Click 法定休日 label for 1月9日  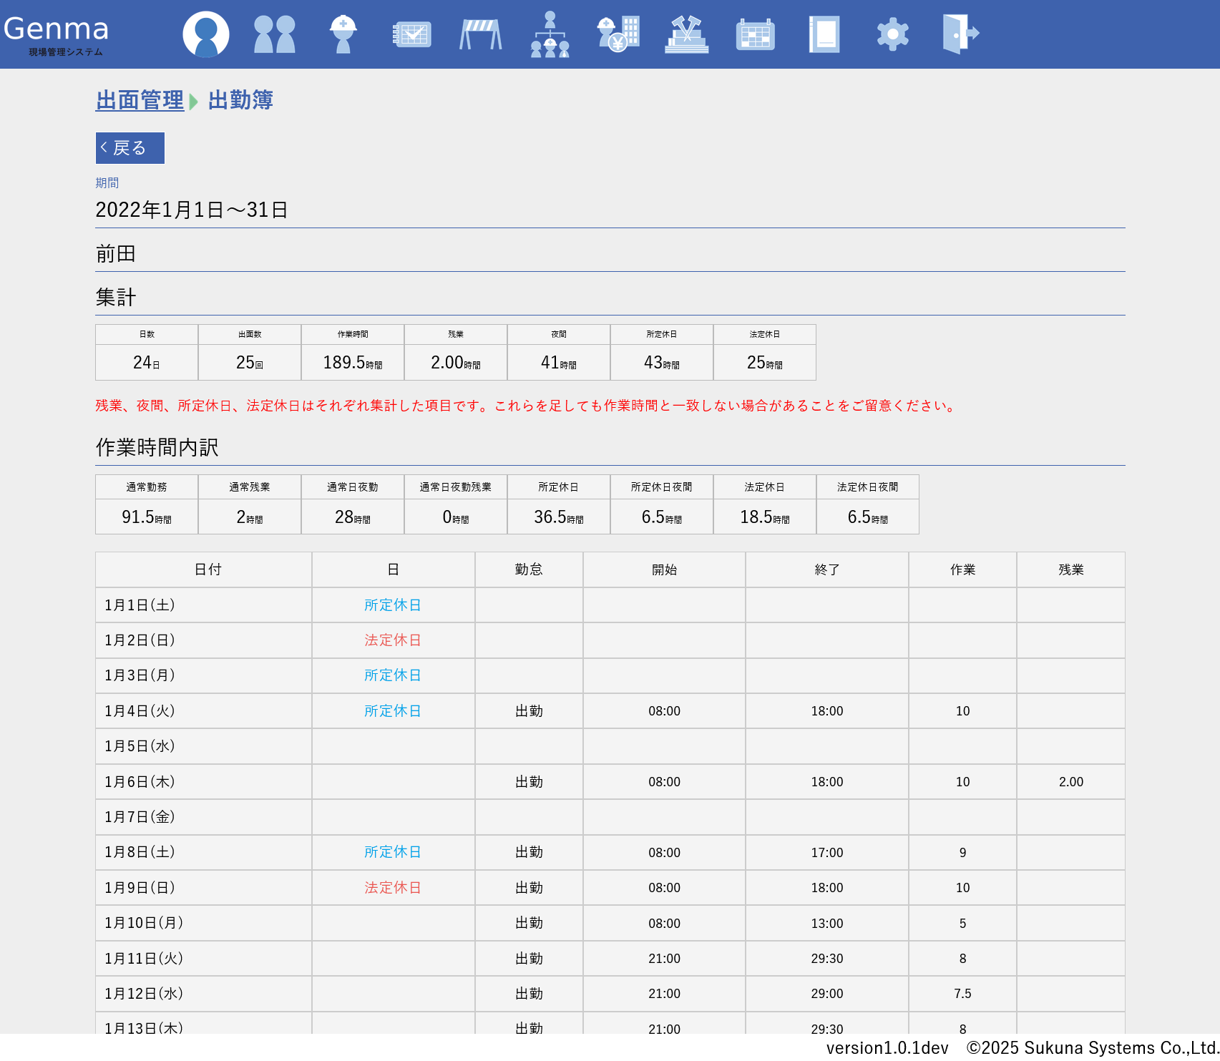(x=393, y=888)
